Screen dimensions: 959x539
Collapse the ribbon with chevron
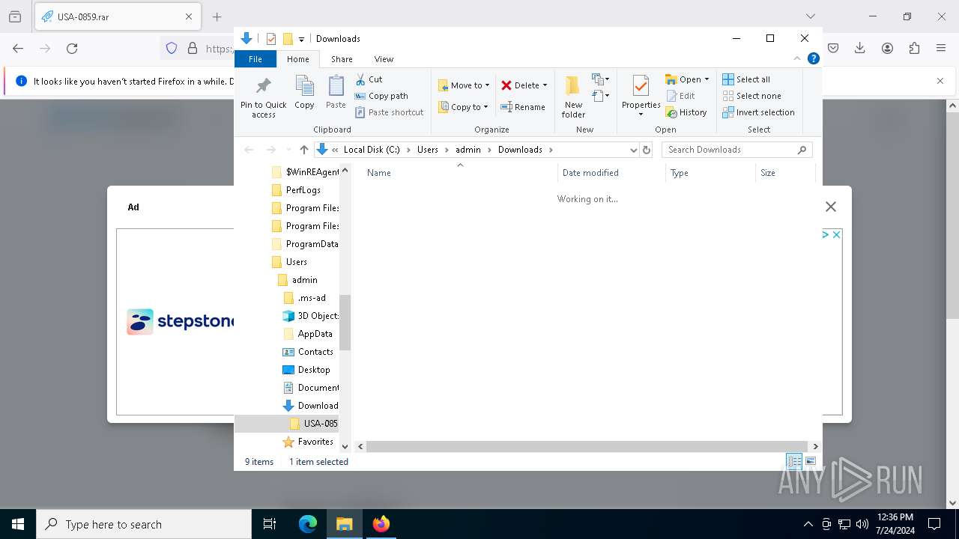pyautogui.click(x=797, y=58)
